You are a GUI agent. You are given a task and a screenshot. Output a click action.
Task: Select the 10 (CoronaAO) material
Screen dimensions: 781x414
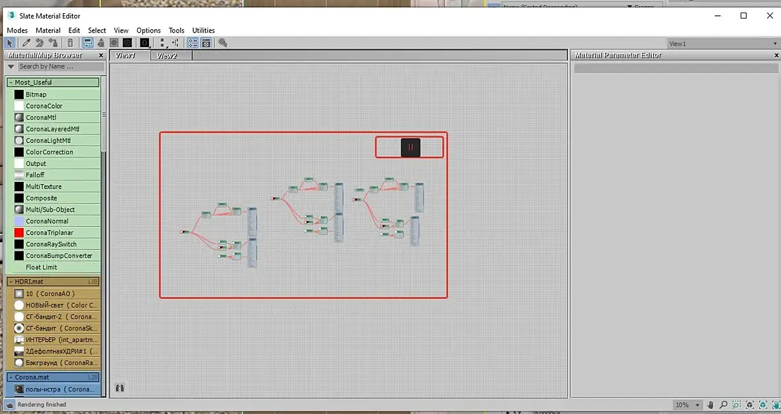(x=56, y=294)
